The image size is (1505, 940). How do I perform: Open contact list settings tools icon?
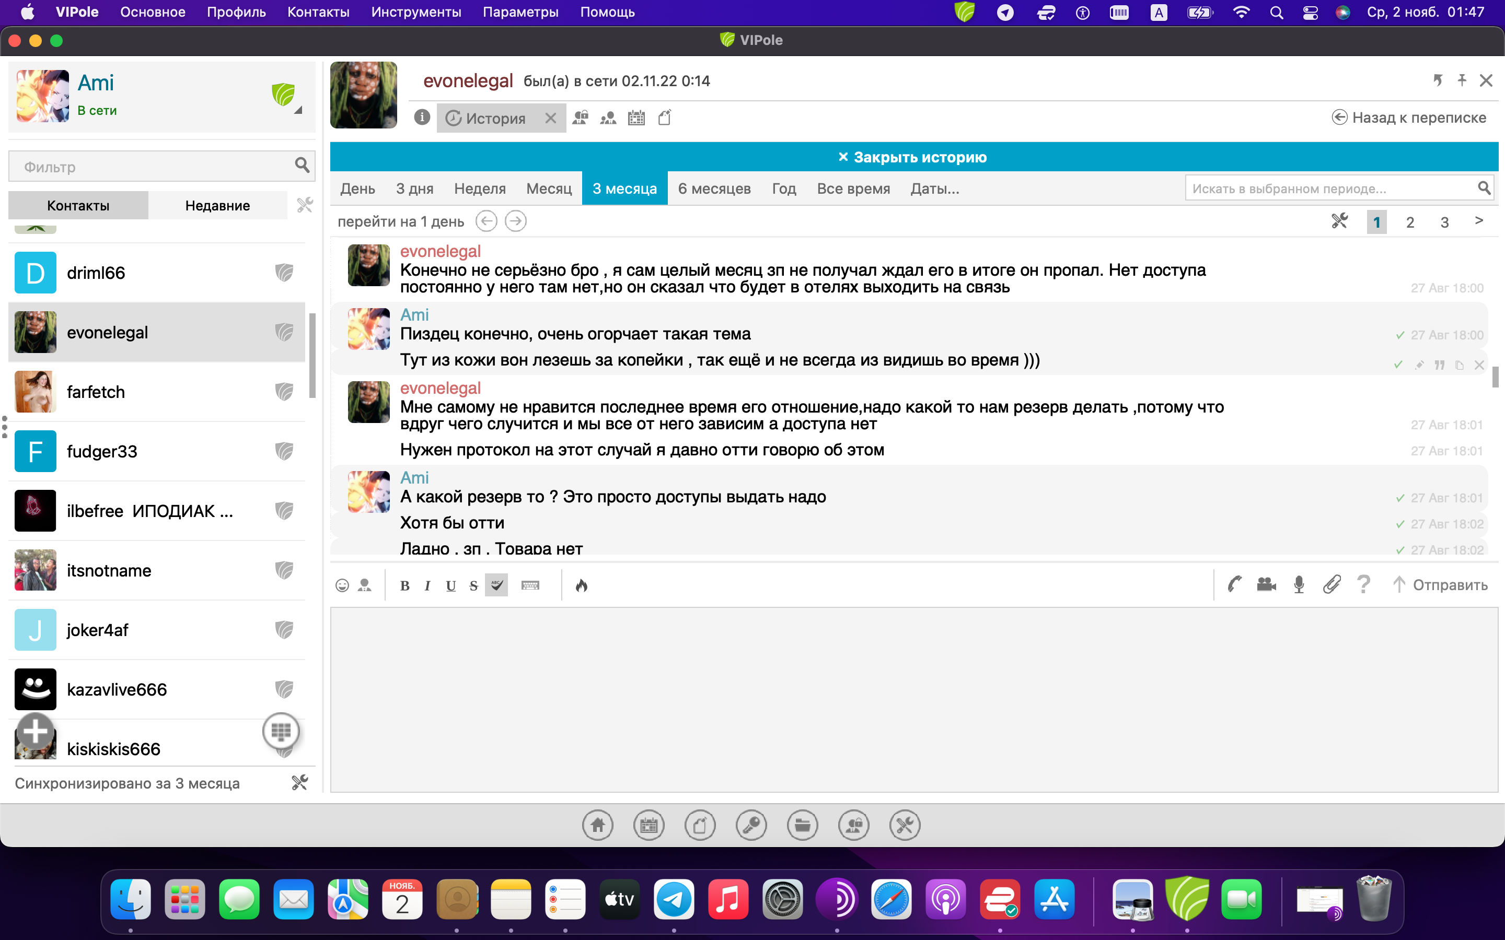coord(305,205)
